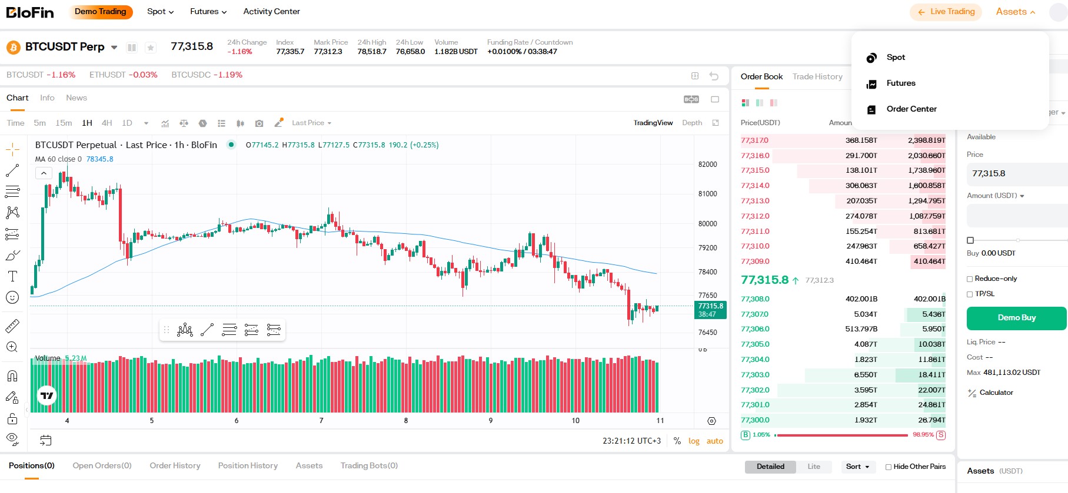Show sell orders only in order book

(x=774, y=103)
